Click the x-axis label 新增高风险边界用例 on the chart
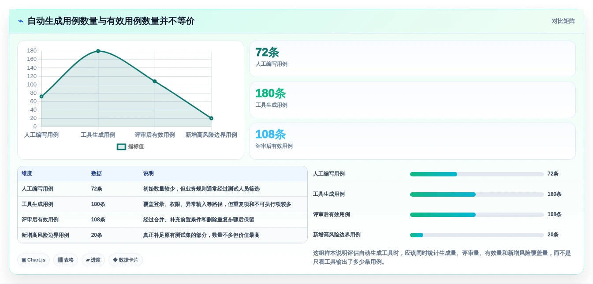The width and height of the screenshot is (593, 284). point(211,135)
